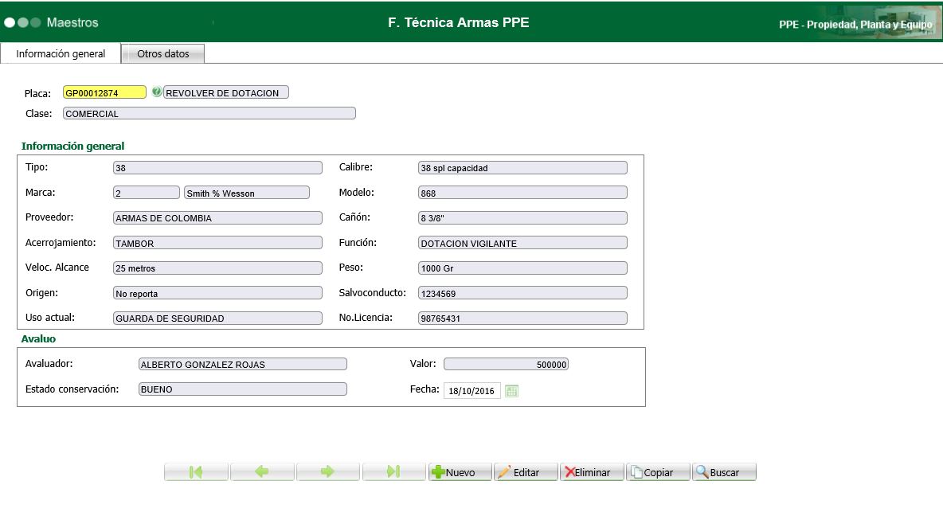Click the Placa field GP00012874

(104, 92)
